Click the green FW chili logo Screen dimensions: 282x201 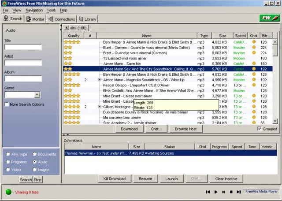269,18
